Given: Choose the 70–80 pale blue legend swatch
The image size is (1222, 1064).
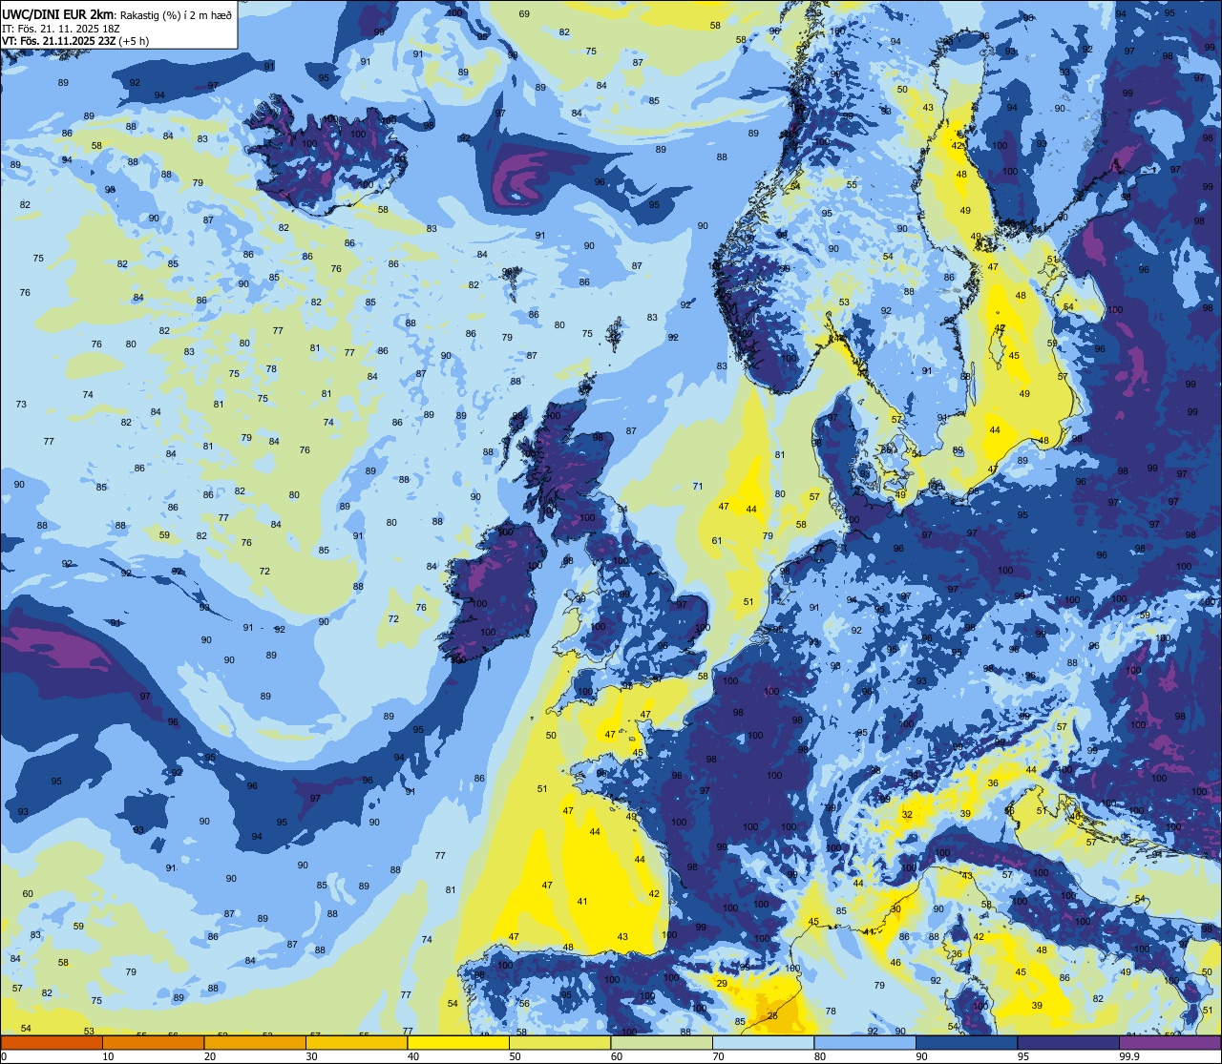Looking at the screenshot, I should pos(763,1042).
